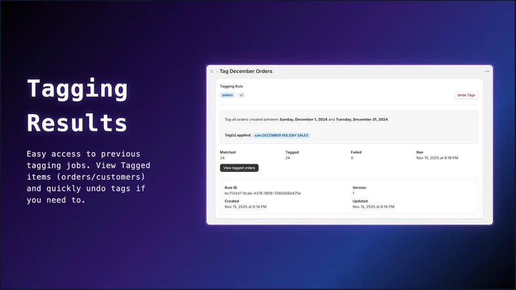Click the Tagged count value

click(x=288, y=158)
